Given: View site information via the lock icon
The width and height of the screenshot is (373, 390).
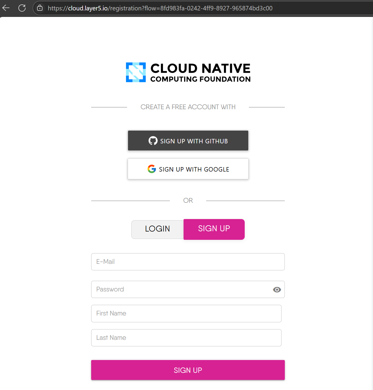Looking at the screenshot, I should 40,8.
